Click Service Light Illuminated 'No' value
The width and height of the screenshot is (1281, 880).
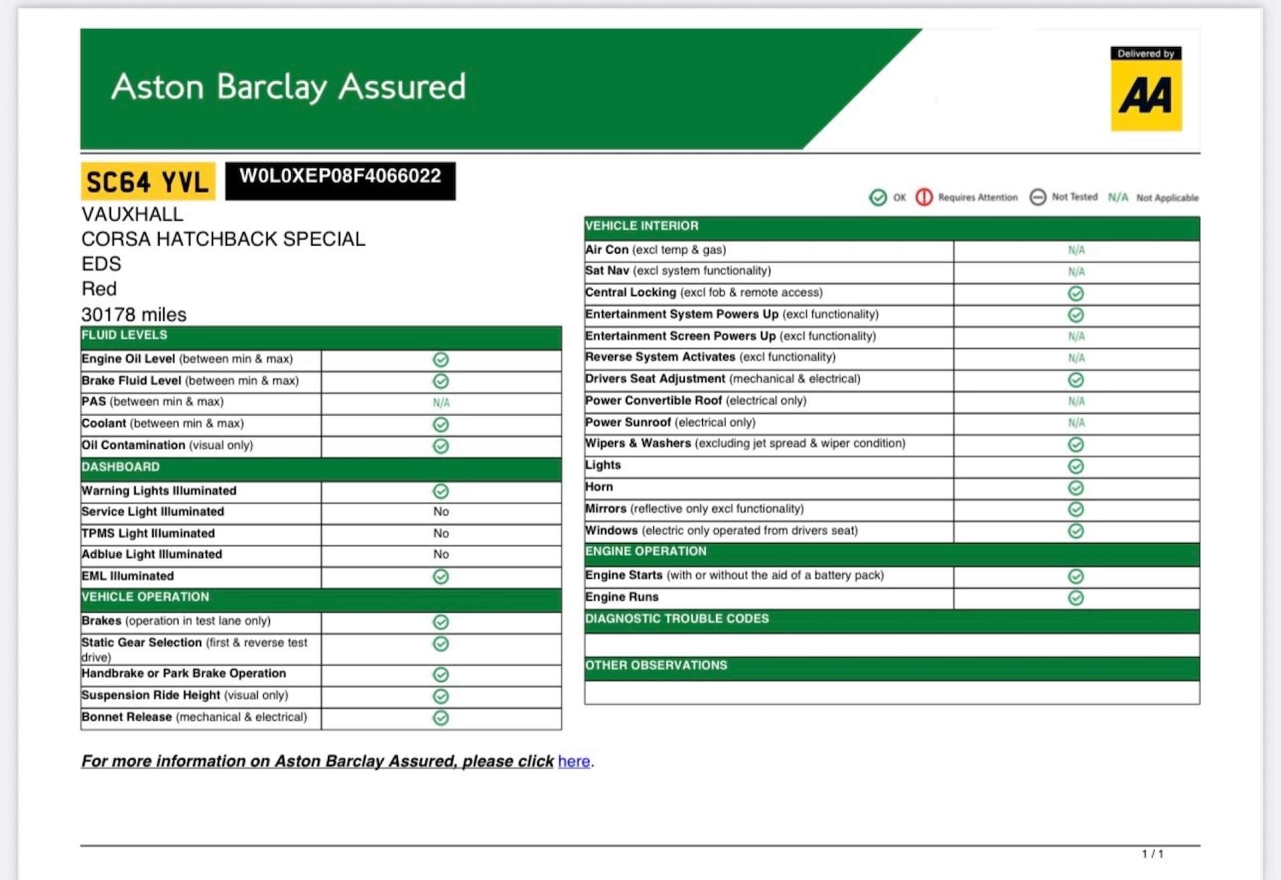[441, 511]
